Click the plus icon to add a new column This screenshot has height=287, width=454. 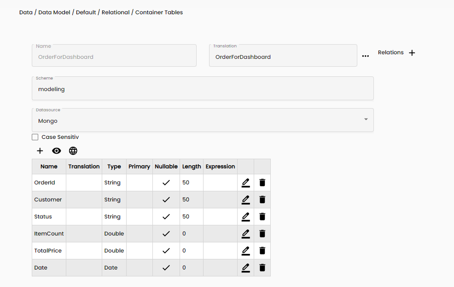coord(40,150)
